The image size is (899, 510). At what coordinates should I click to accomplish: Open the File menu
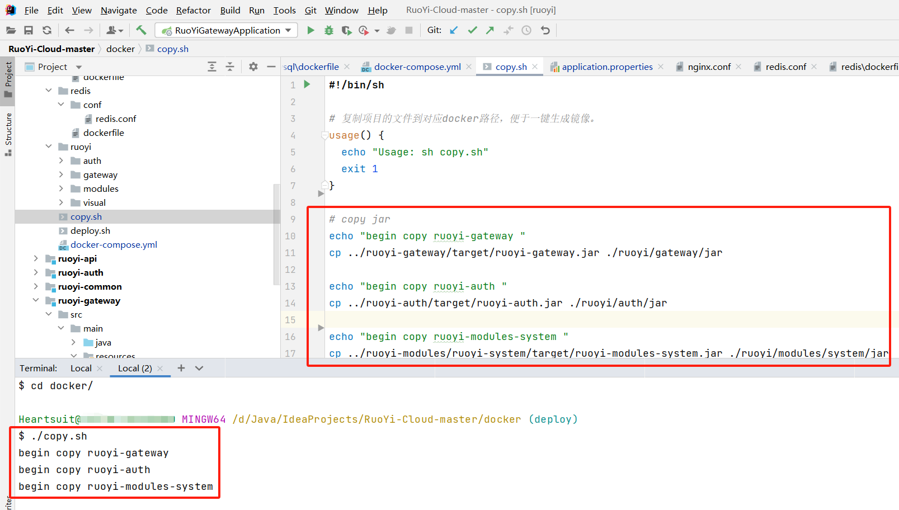point(31,10)
